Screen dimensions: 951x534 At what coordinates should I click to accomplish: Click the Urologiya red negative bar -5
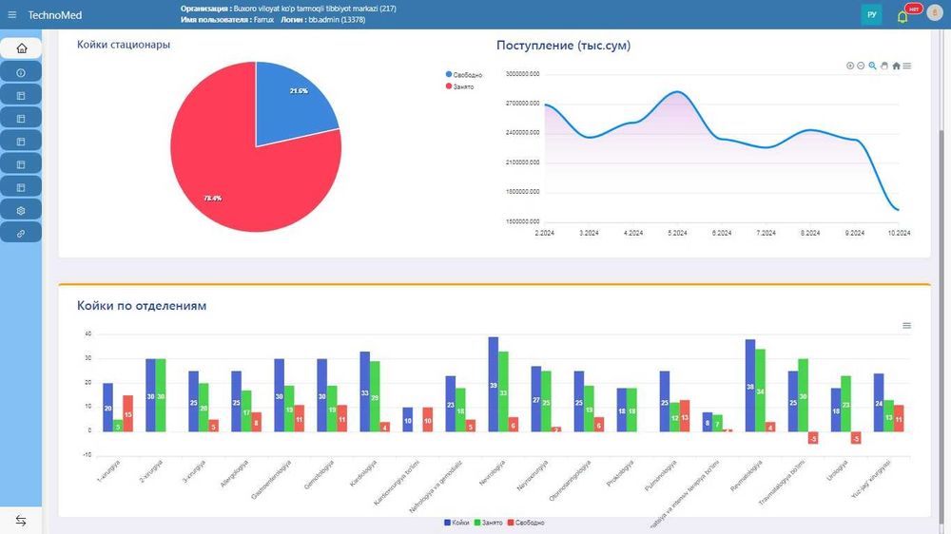[x=856, y=438]
